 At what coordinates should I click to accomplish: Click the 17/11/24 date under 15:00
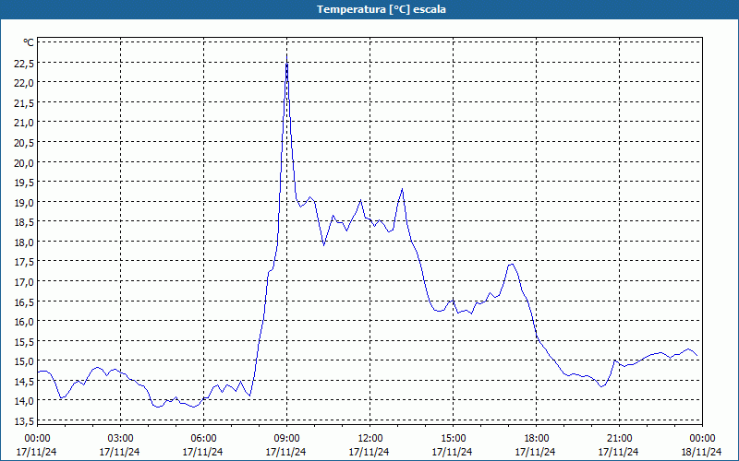pyautogui.click(x=453, y=452)
